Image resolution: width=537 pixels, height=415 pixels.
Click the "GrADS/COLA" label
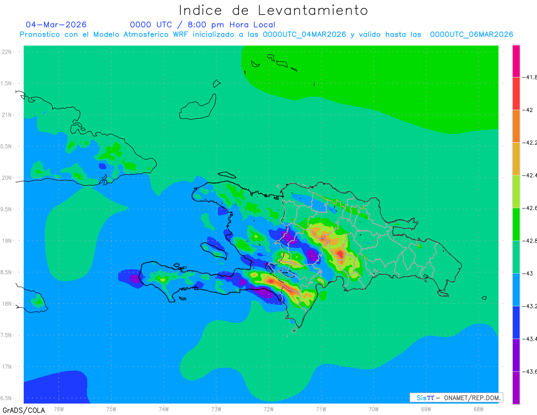click(x=24, y=410)
